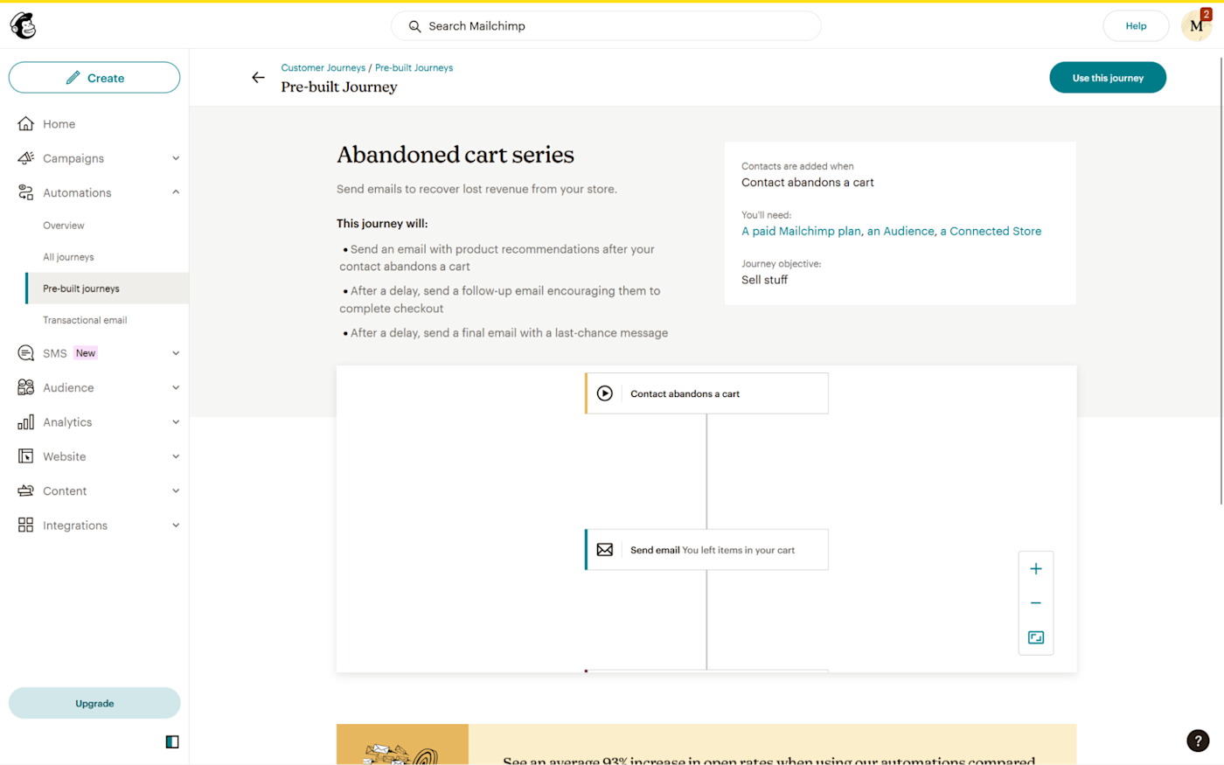Focus the Search Mailchimp field

[606, 26]
